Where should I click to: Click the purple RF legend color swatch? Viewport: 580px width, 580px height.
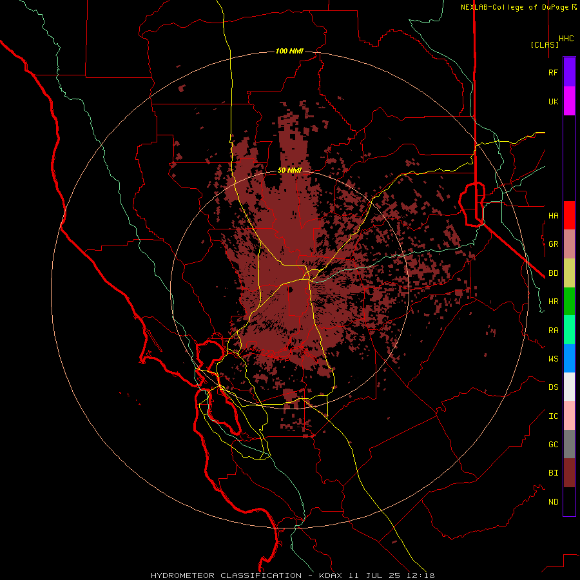tap(569, 72)
